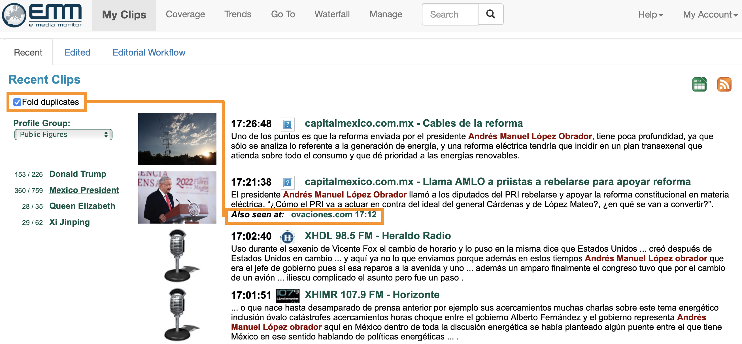The width and height of the screenshot is (742, 344).
Task: Open the Trends menu item
Action: point(238,14)
